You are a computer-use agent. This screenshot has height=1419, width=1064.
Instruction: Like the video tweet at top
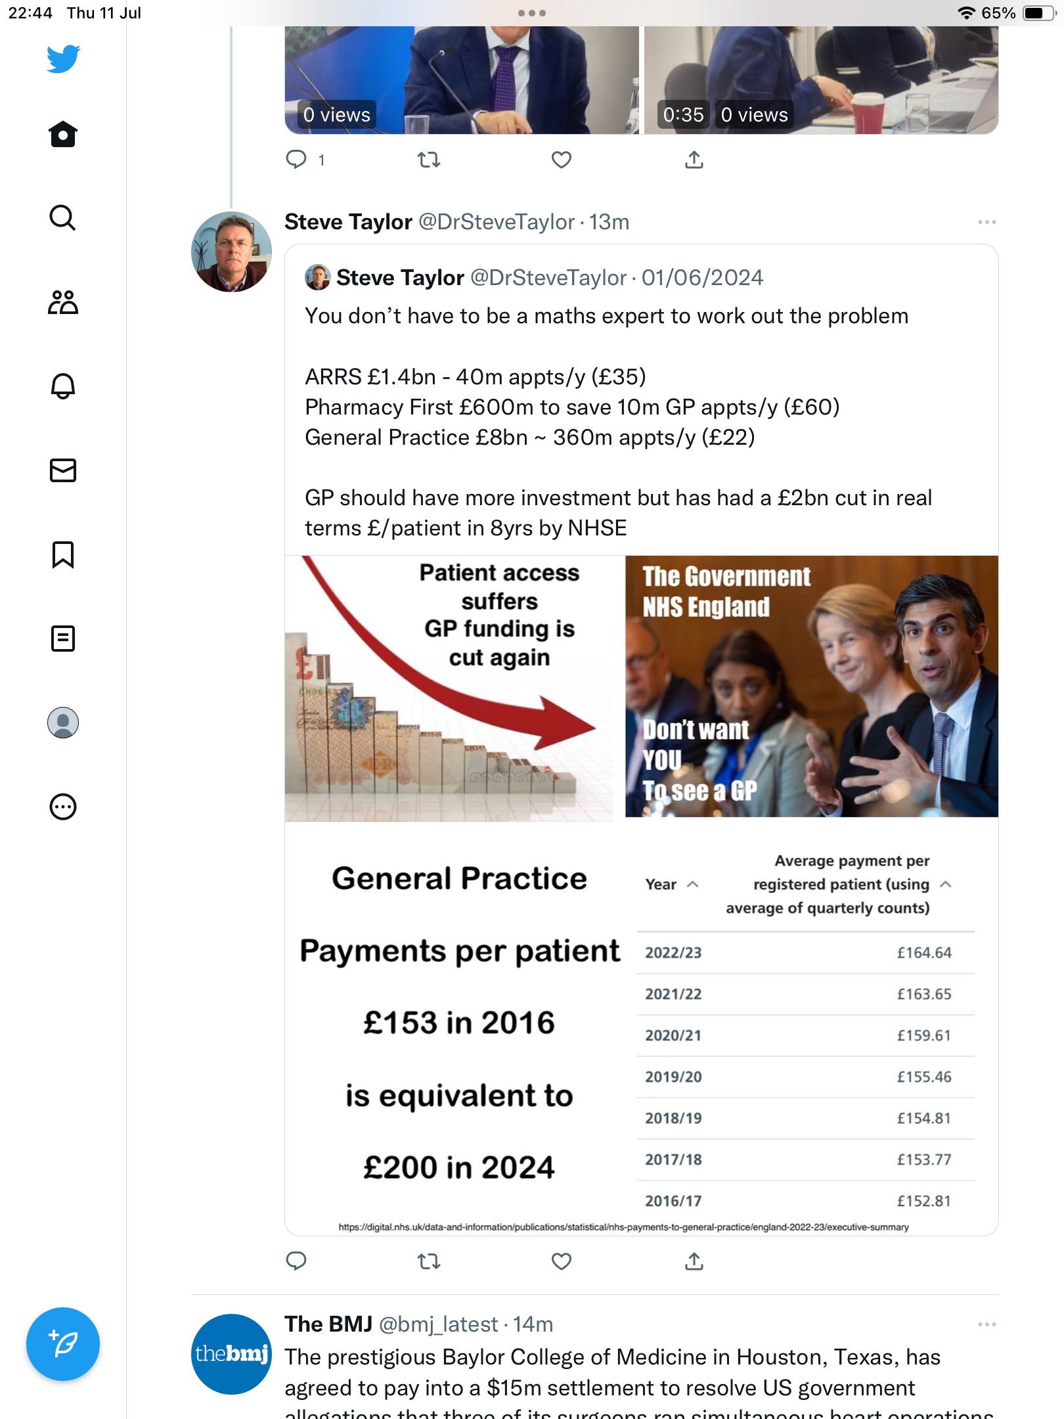(x=562, y=160)
